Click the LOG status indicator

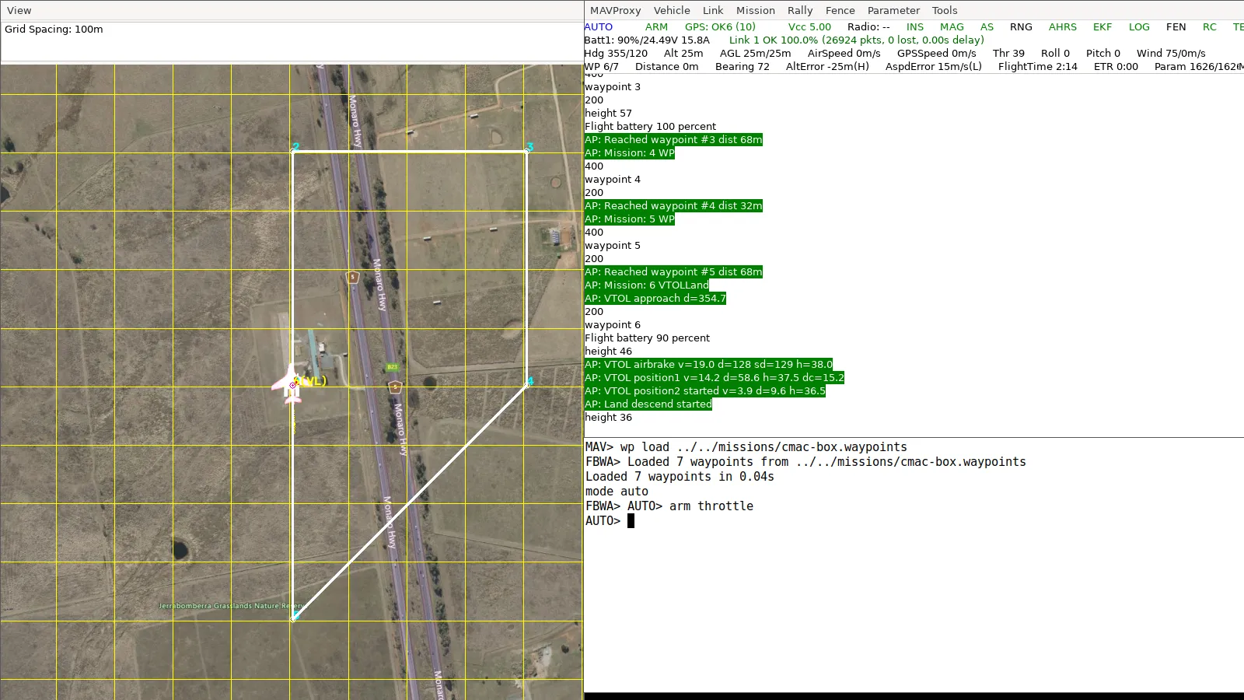pyautogui.click(x=1139, y=26)
